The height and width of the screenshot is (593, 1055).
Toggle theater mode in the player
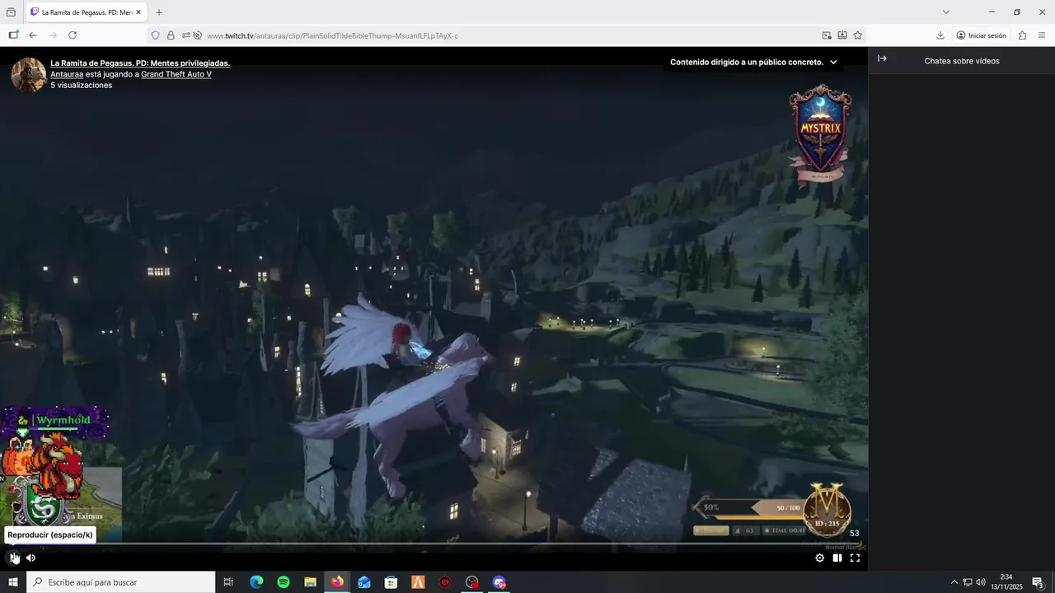[x=837, y=558]
